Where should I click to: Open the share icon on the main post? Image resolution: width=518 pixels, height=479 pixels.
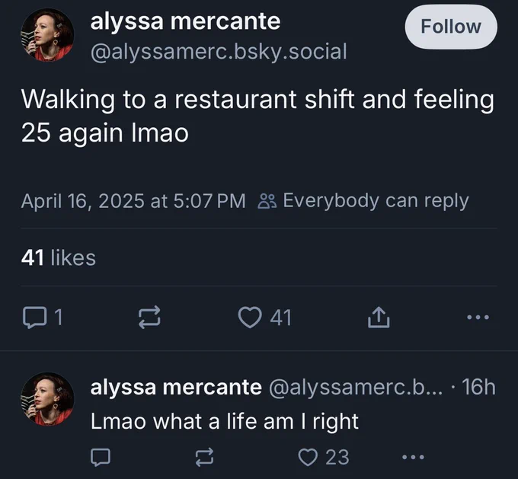[x=379, y=317]
